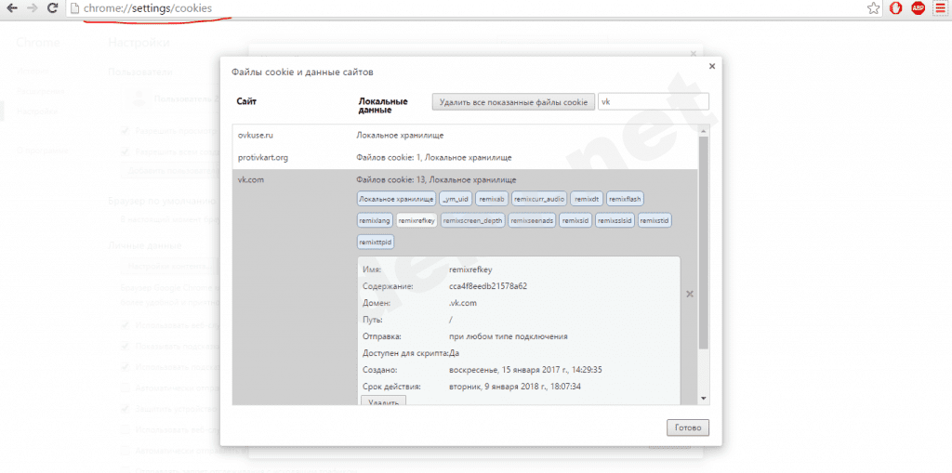Click the Forward navigation arrow
Screen dimensions: 952x473
click(33, 8)
